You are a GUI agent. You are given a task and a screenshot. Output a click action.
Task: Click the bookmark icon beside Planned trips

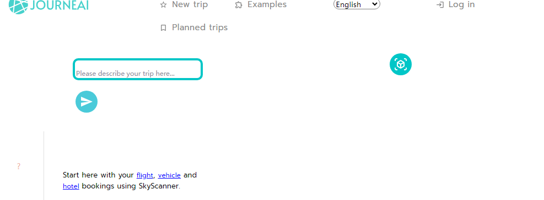pyautogui.click(x=163, y=27)
